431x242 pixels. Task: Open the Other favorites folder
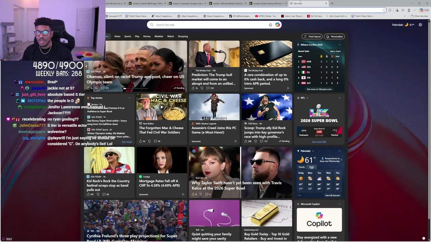click(x=419, y=16)
